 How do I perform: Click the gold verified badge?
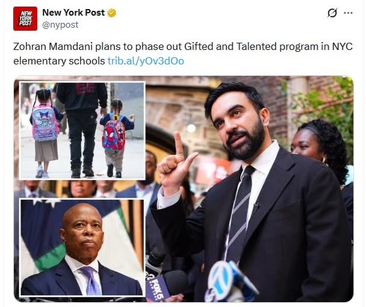[x=111, y=13]
